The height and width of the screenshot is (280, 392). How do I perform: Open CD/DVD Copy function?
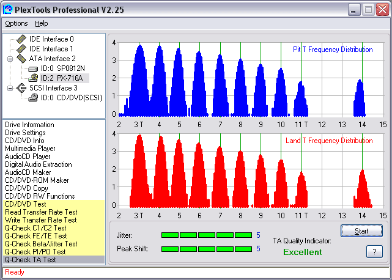(26, 188)
